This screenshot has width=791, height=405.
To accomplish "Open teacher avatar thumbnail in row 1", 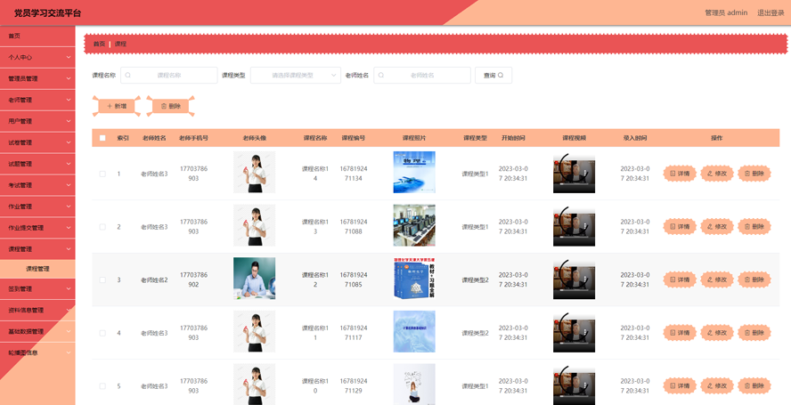I will tap(254, 172).
